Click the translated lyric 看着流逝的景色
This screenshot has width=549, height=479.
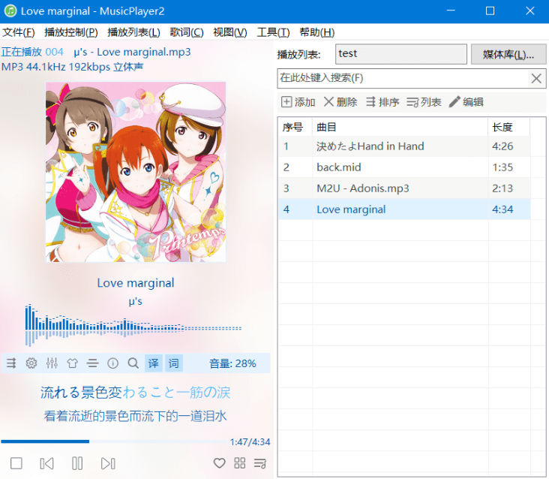(x=135, y=416)
